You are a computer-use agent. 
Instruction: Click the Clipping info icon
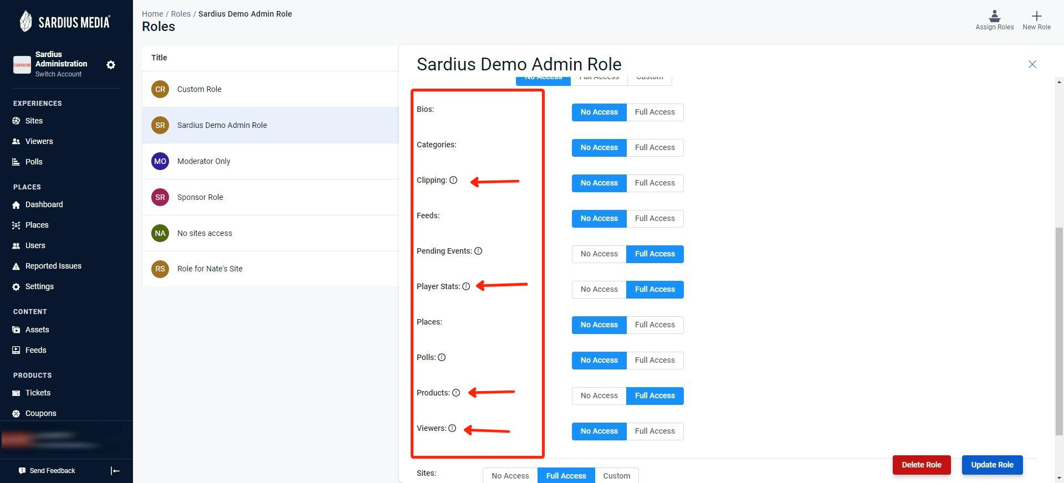453,180
